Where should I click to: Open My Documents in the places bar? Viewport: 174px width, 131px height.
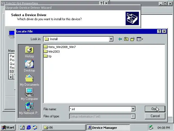(x=29, y=80)
